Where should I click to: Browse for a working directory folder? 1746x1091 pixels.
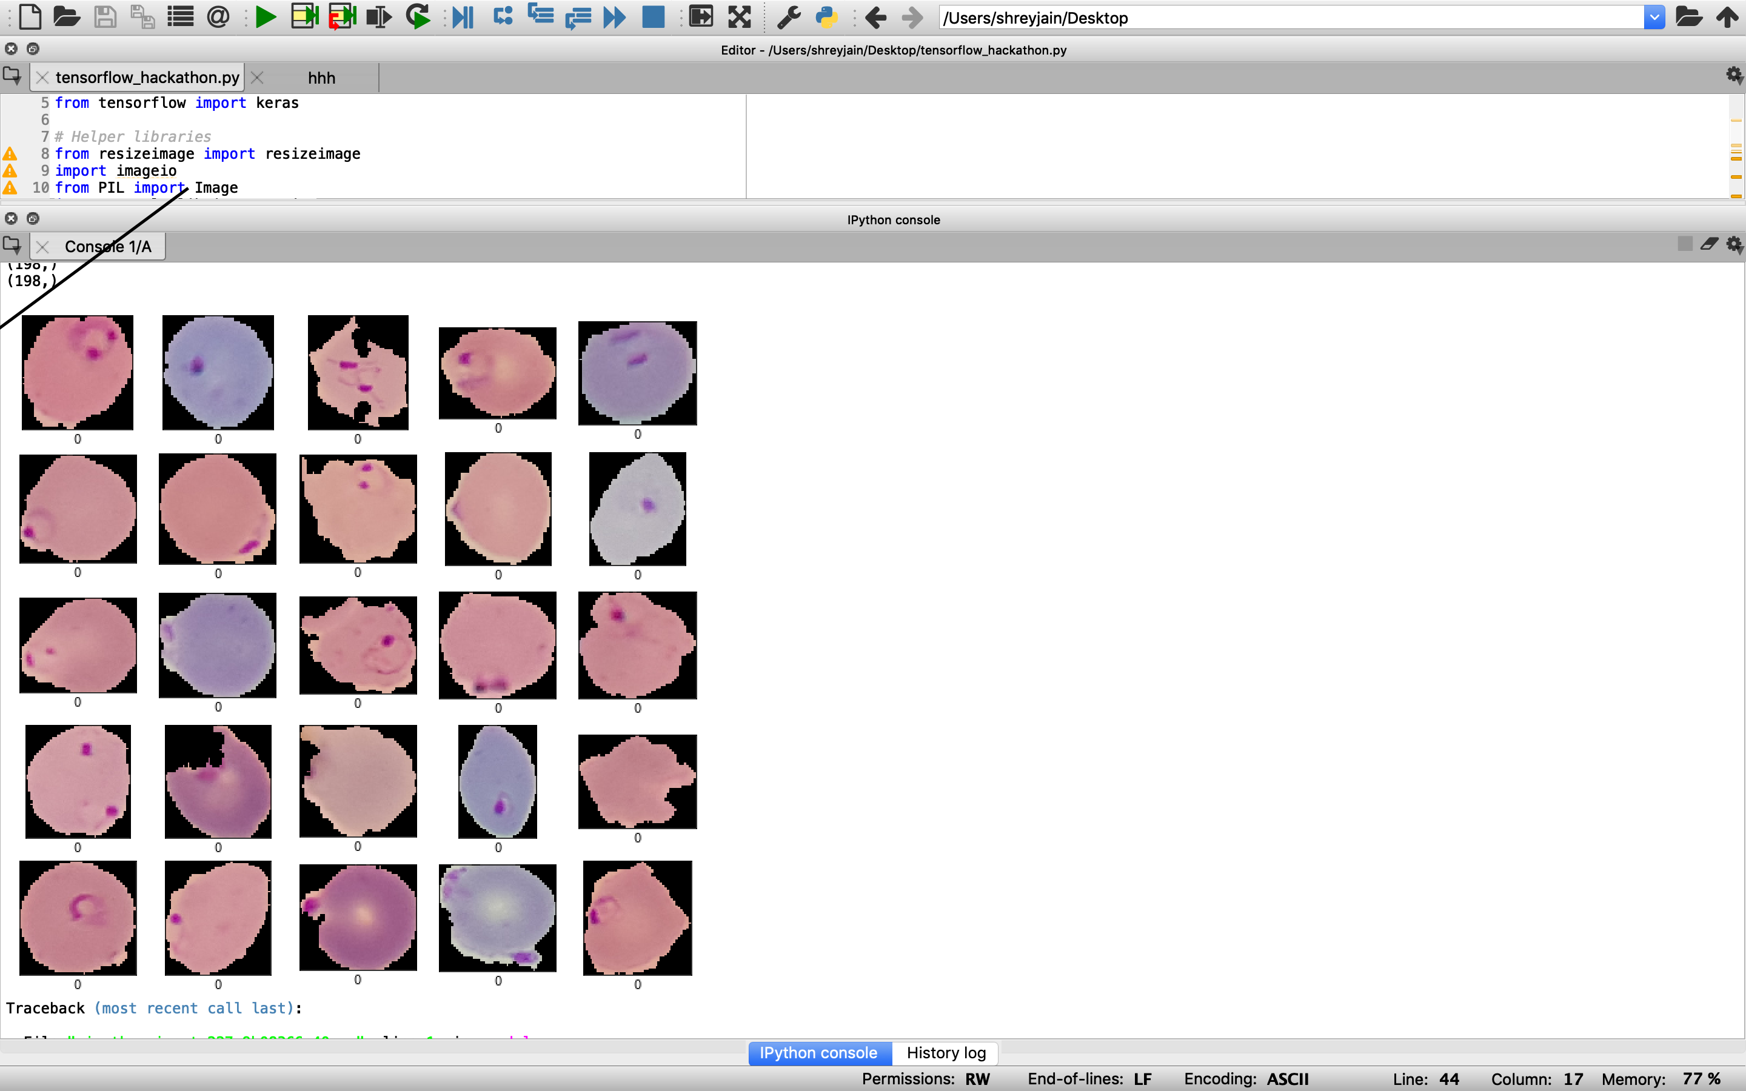pos(1688,18)
